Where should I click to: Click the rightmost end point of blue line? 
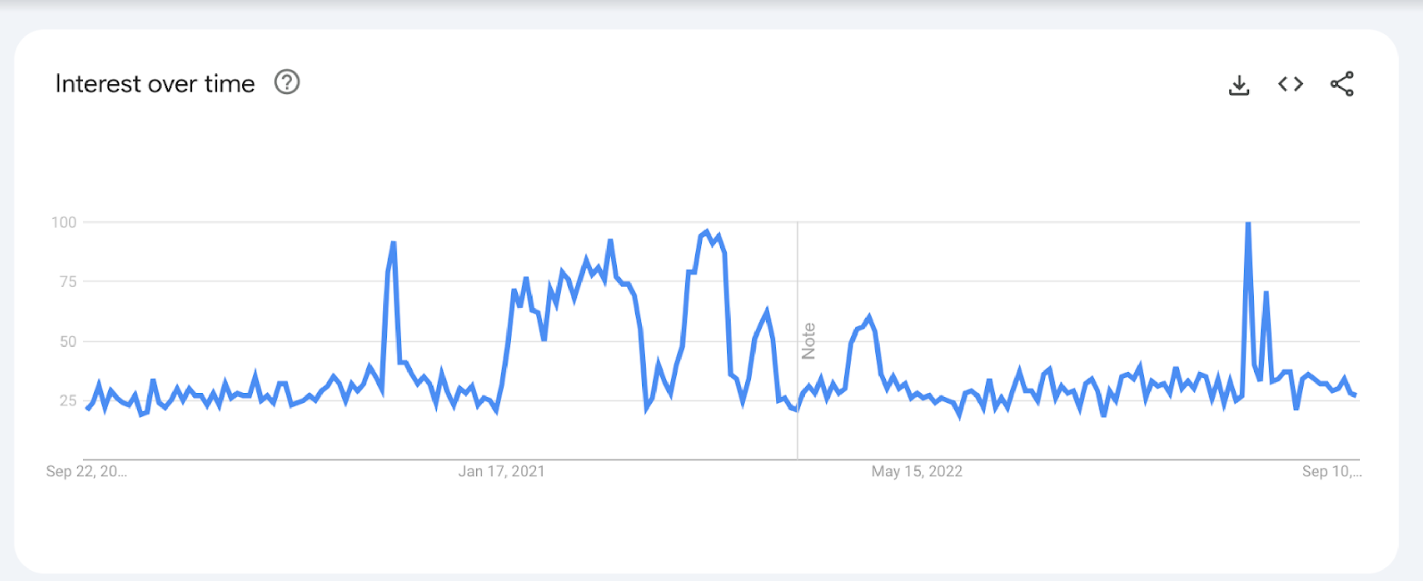(x=1356, y=395)
